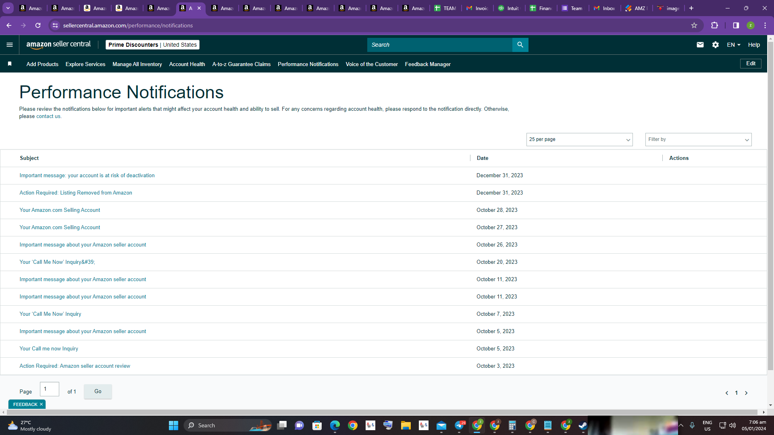This screenshot has height=435, width=774.
Task: Go to Manage All Inventory
Action: (137, 64)
